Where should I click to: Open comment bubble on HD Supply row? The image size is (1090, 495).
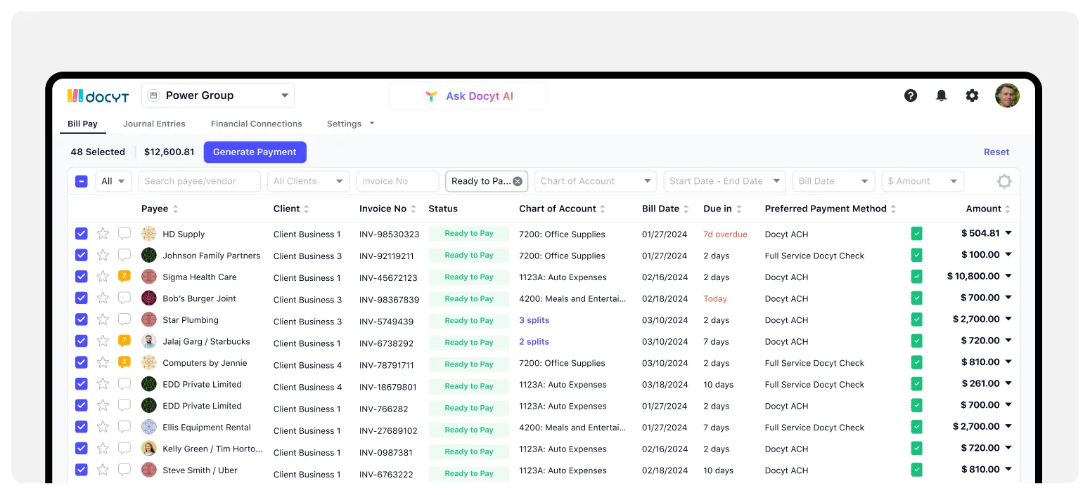click(124, 234)
